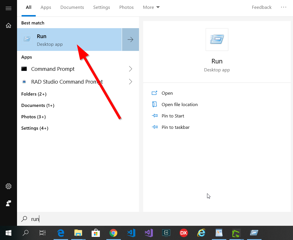Launch Visual Studio Code from the taskbar
Screen dimensions: 293x240
point(131,233)
